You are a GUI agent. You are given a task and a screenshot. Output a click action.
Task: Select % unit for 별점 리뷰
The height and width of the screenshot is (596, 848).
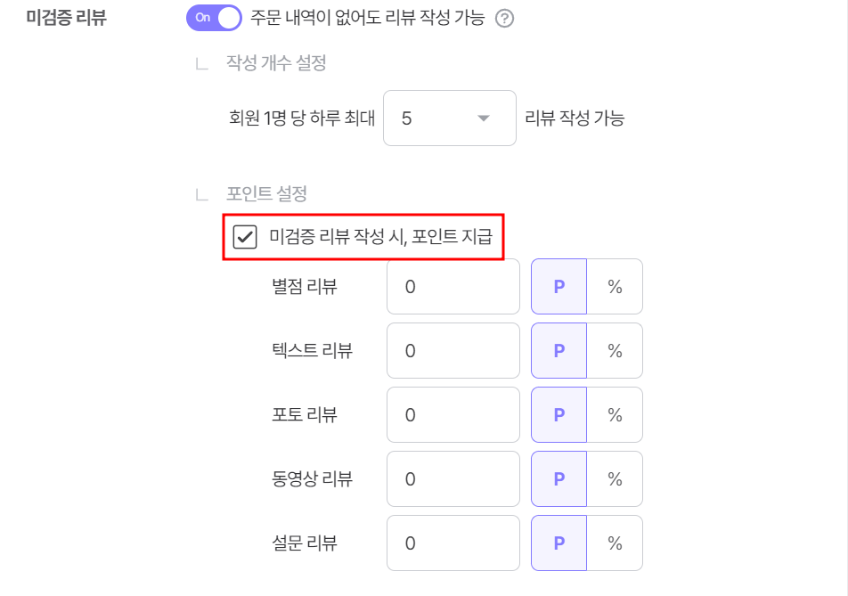[x=615, y=287]
